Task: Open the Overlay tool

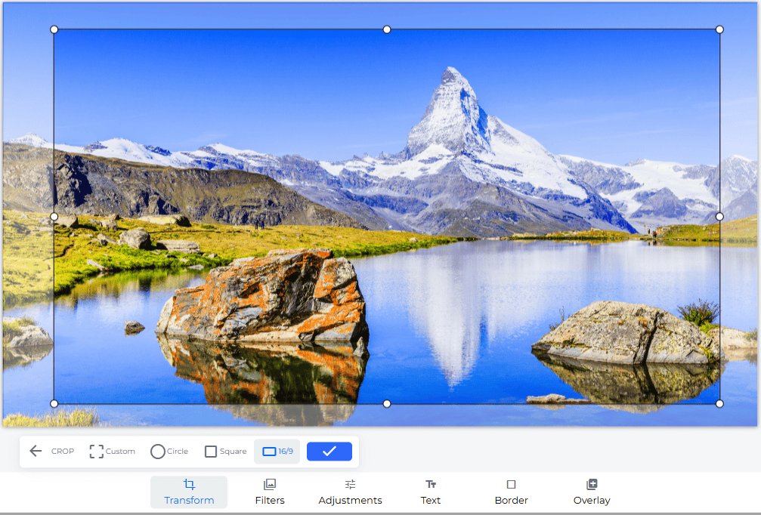Action: [x=591, y=492]
